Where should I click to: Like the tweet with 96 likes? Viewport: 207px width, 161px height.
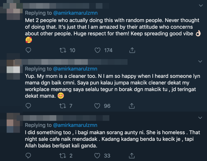point(97,106)
